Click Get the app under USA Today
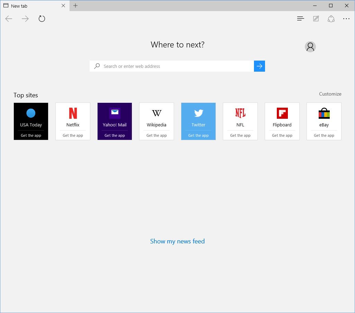The image size is (355, 313). point(31,135)
